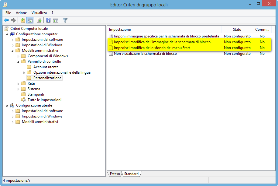Expand the Sistema node
This screenshot has width=278, height=186.
19,89
